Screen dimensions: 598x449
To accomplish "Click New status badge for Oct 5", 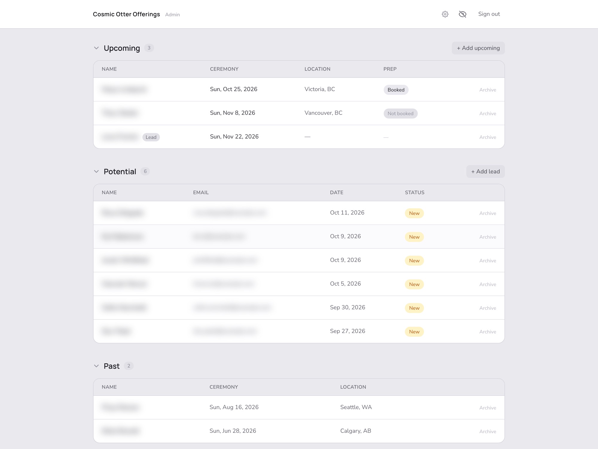I will point(414,284).
